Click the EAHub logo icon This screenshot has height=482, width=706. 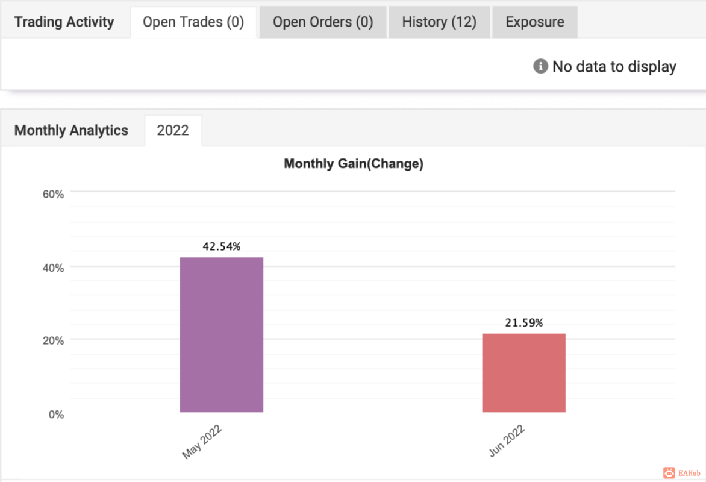(669, 472)
